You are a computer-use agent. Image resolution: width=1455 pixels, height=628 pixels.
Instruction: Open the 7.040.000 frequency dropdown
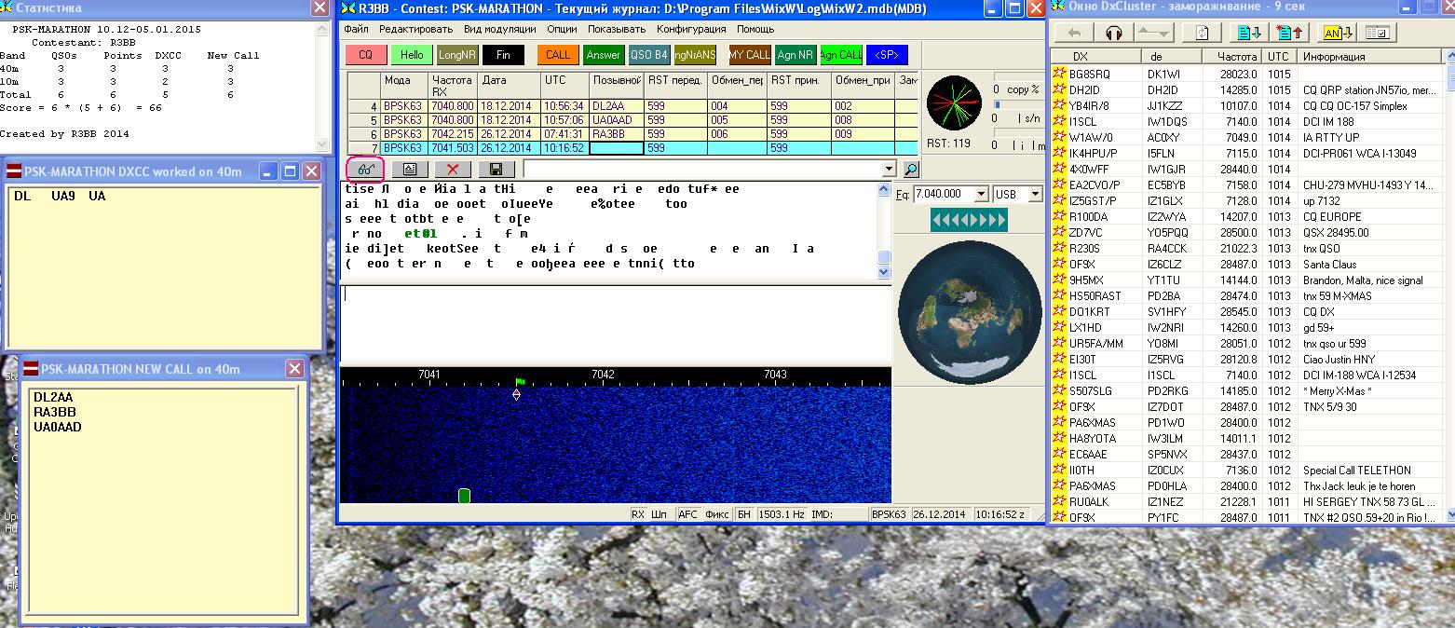980,195
